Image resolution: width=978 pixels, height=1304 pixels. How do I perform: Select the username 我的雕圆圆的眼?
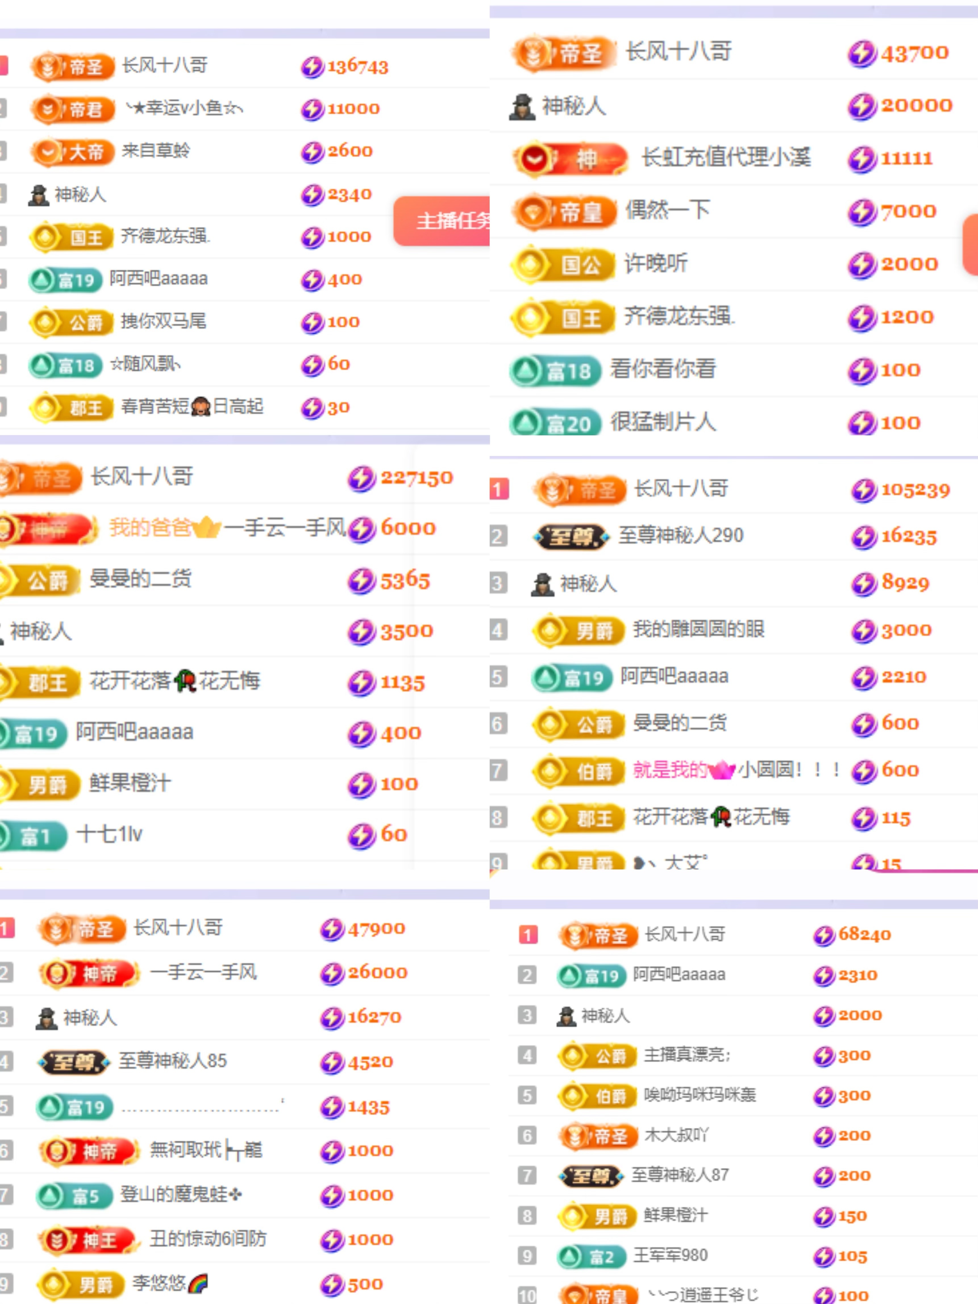coord(699,630)
